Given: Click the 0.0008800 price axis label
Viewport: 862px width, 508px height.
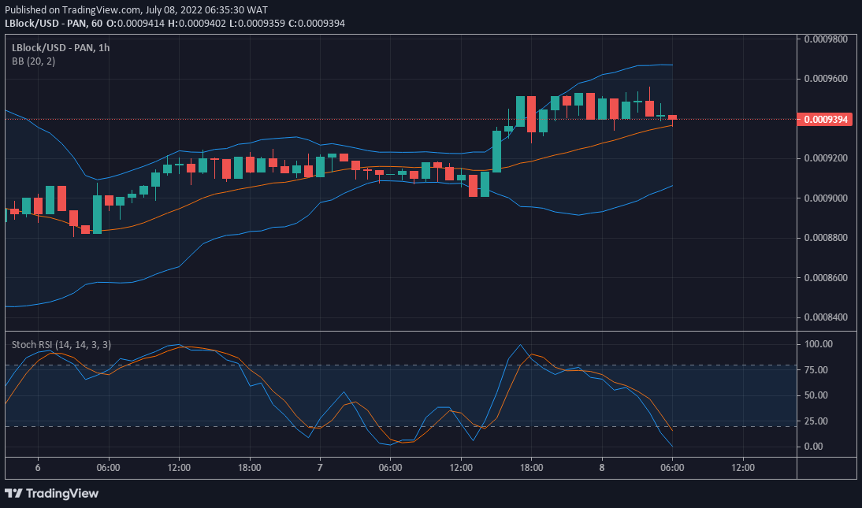Looking at the screenshot, I should (x=826, y=238).
